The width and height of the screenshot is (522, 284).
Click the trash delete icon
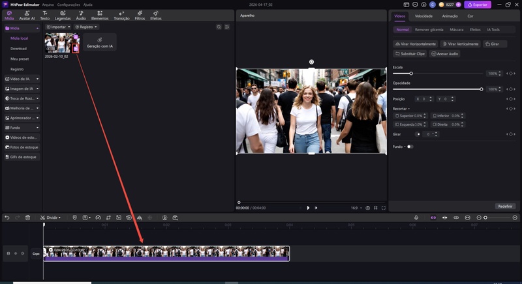[x=27, y=218]
